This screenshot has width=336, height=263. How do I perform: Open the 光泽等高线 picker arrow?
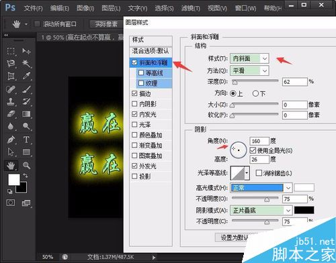click(247, 173)
